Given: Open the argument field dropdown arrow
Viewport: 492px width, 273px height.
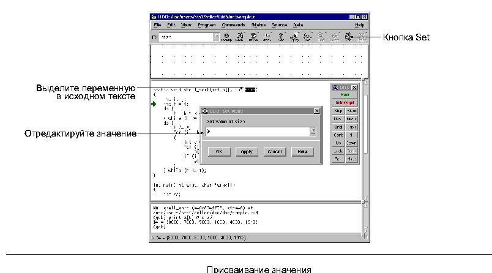Looking at the screenshot, I should pos(216,37).
